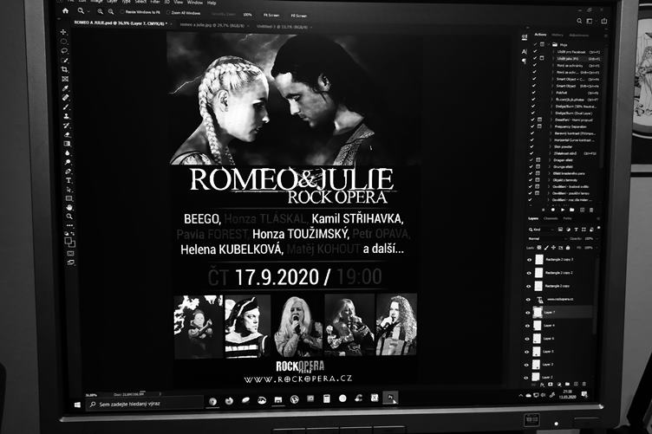Click the Fit Screen button
652x434 pixels.
click(271, 15)
